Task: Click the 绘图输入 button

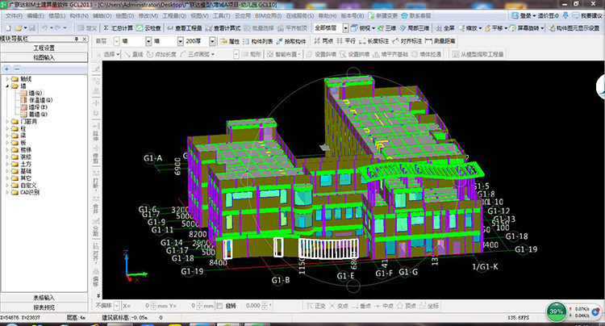Action: (x=44, y=57)
